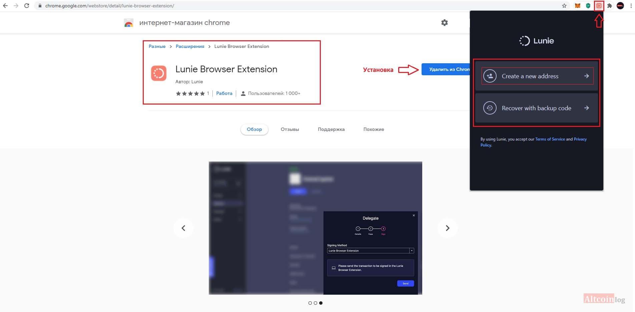Switch to the Отзывы tab
This screenshot has height=312, width=635.
(x=290, y=129)
